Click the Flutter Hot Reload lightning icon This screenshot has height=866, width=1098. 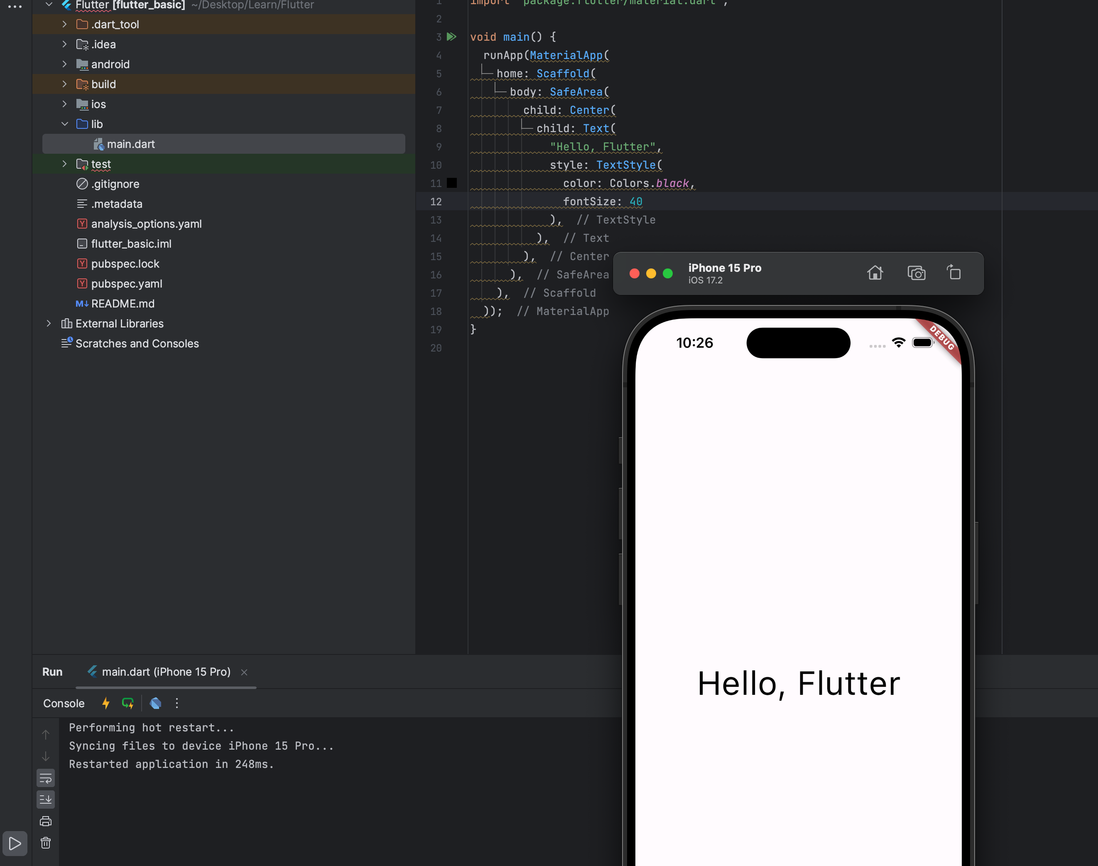click(x=105, y=703)
